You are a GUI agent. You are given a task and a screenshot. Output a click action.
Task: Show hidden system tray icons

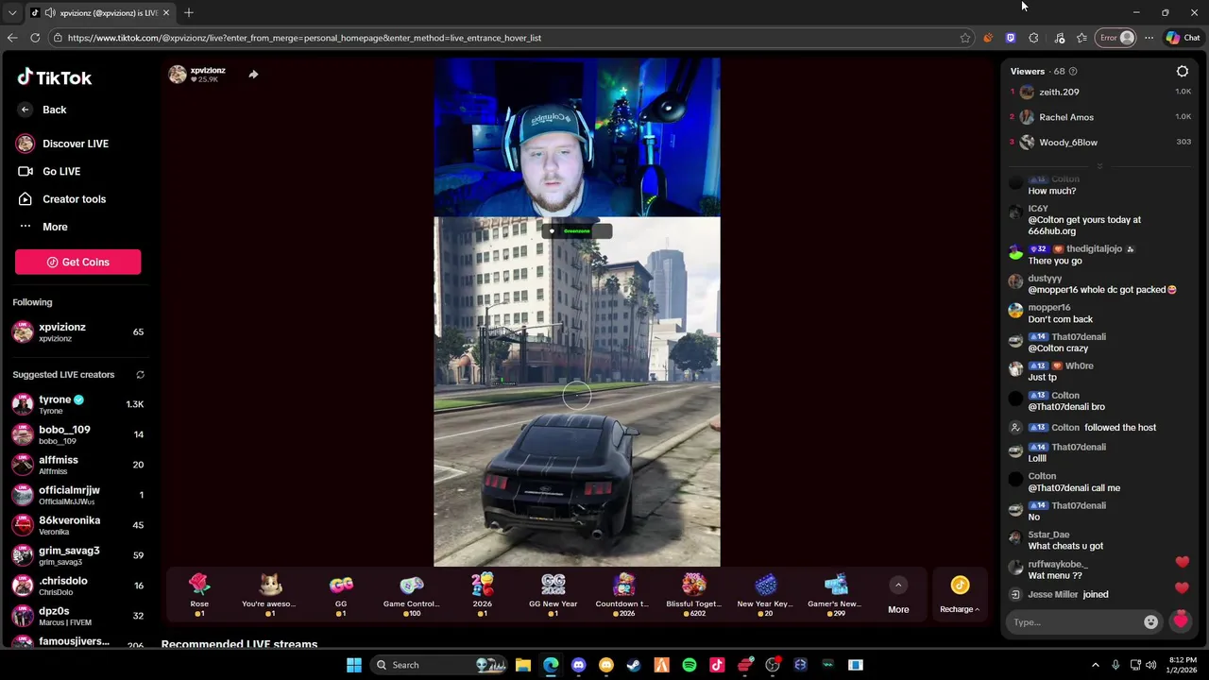point(1096,665)
